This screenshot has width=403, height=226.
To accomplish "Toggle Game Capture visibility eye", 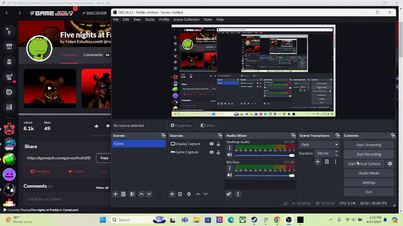I will tap(211, 152).
